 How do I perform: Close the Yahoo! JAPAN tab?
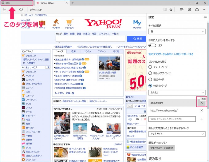point(66,3)
